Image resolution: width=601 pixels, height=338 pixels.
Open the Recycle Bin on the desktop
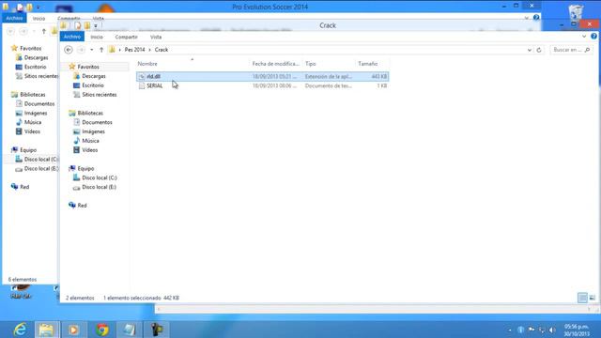[576, 12]
